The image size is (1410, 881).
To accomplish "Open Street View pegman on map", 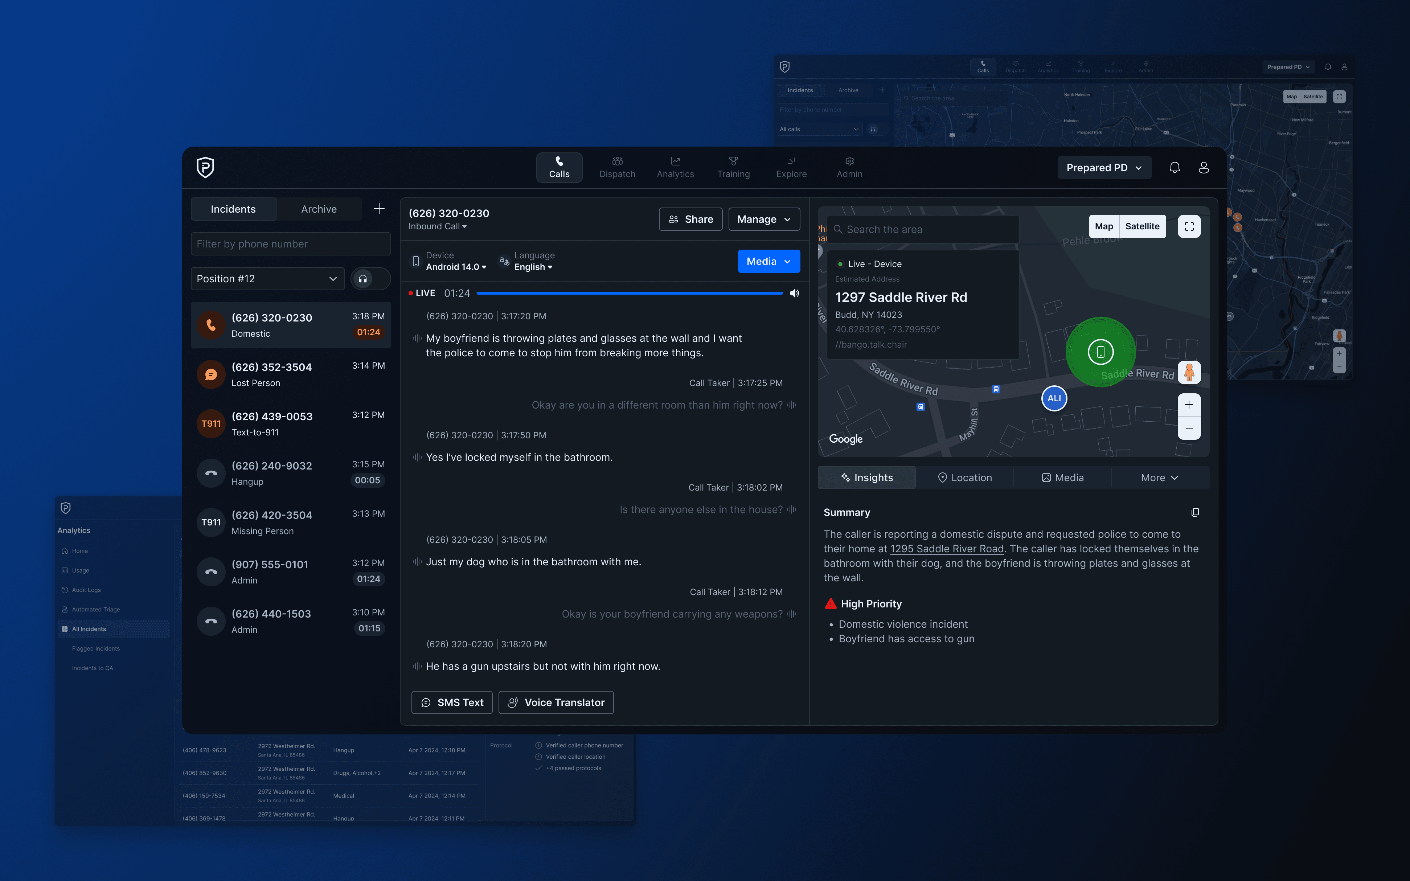I will click(1189, 372).
